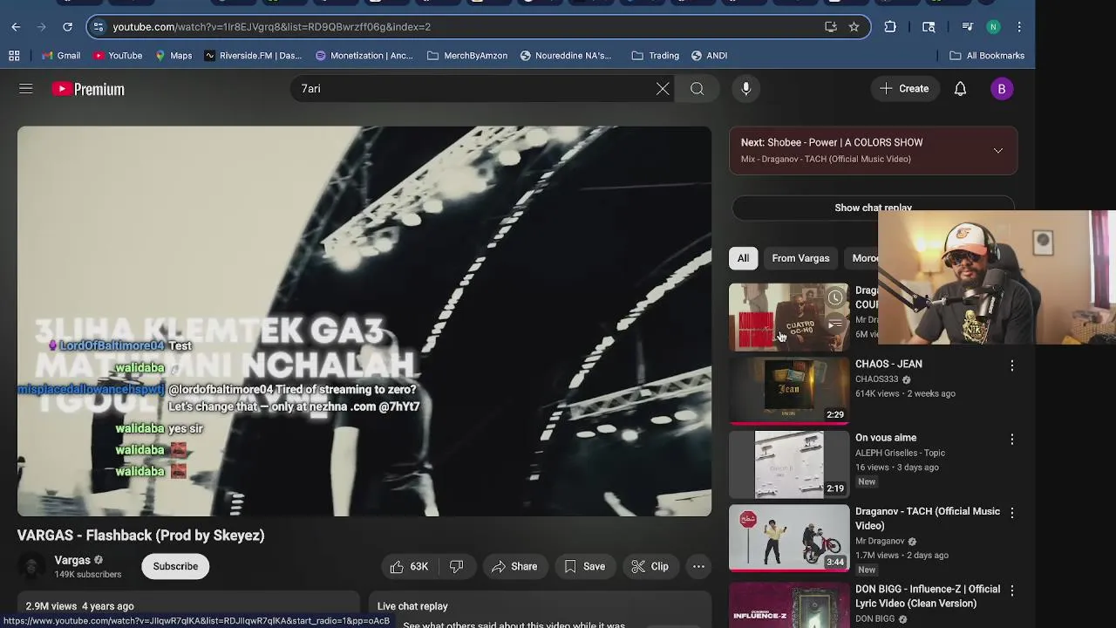The width and height of the screenshot is (1116, 628).
Task: Go back using browser back arrow
Action: click(x=16, y=27)
